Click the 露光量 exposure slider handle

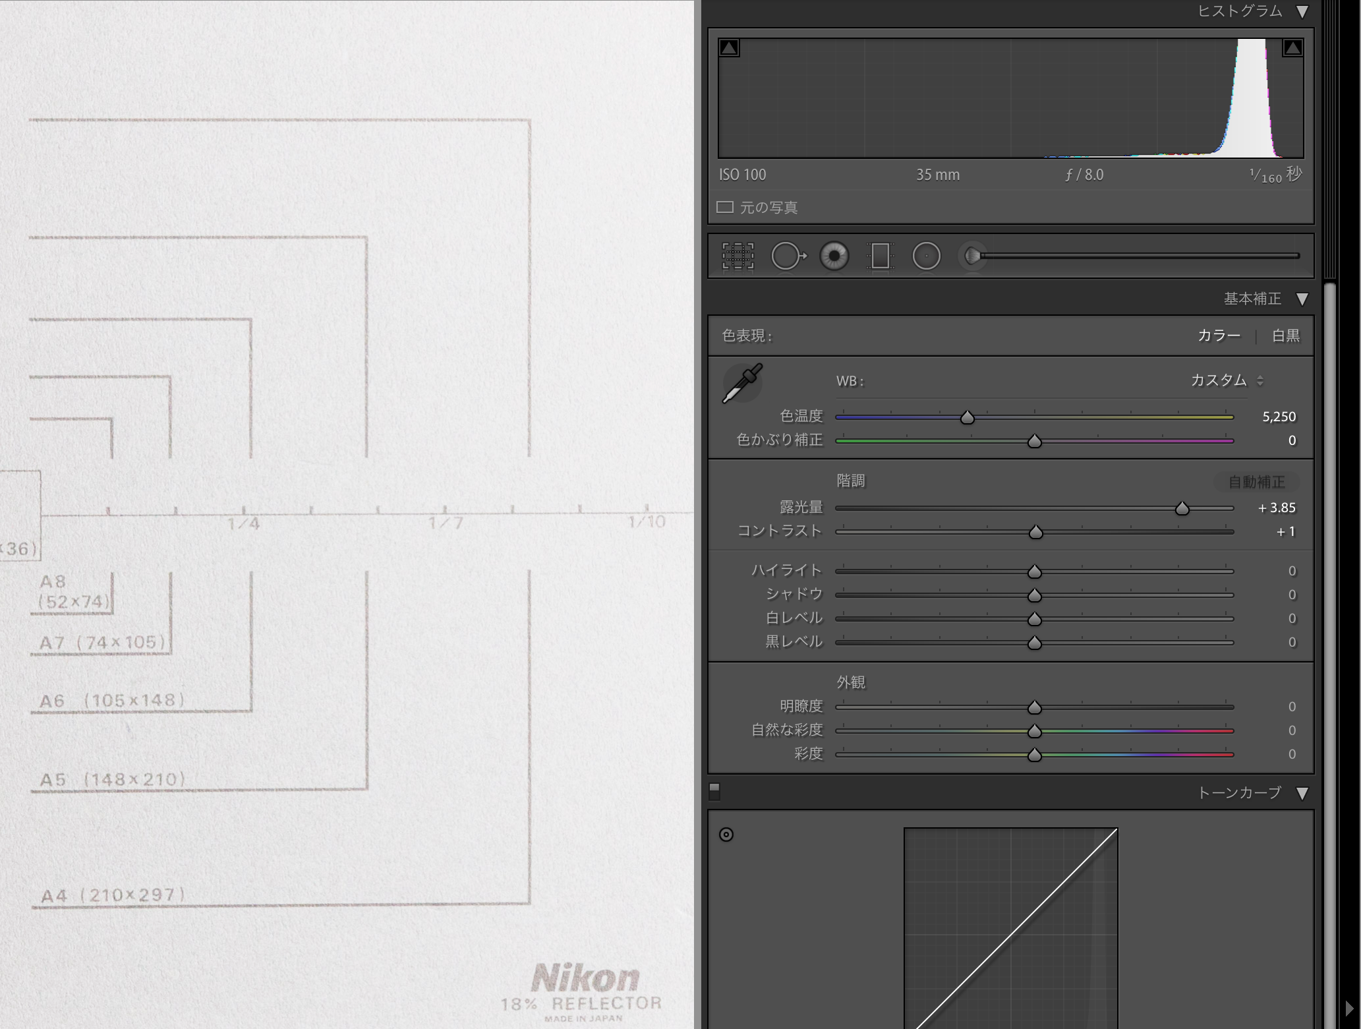coord(1182,508)
